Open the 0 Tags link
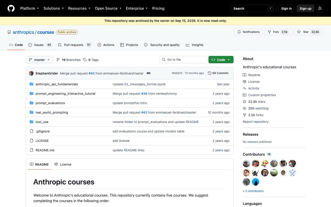This screenshot has width=331, height=207. point(91,60)
